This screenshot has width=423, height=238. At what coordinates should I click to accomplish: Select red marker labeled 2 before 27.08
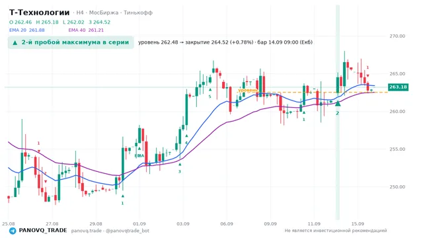pyautogui.click(x=46, y=173)
